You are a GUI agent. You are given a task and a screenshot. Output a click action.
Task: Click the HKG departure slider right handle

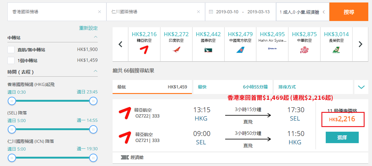[x=93, y=101]
